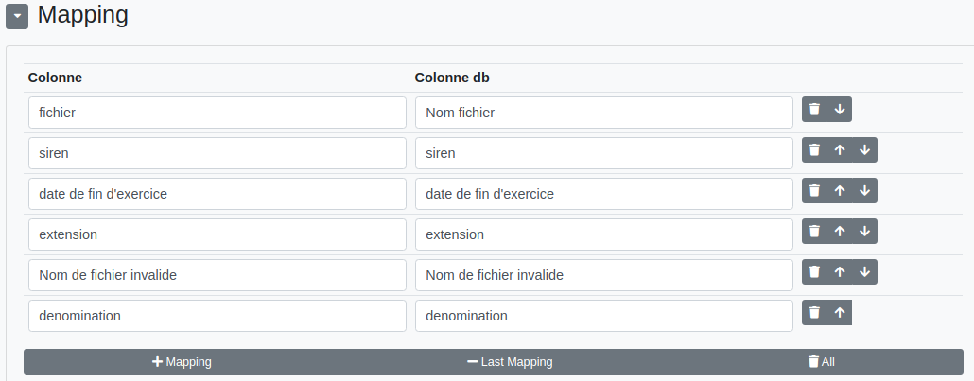Move the extension row down
The width and height of the screenshot is (974, 381).
pyautogui.click(x=864, y=232)
